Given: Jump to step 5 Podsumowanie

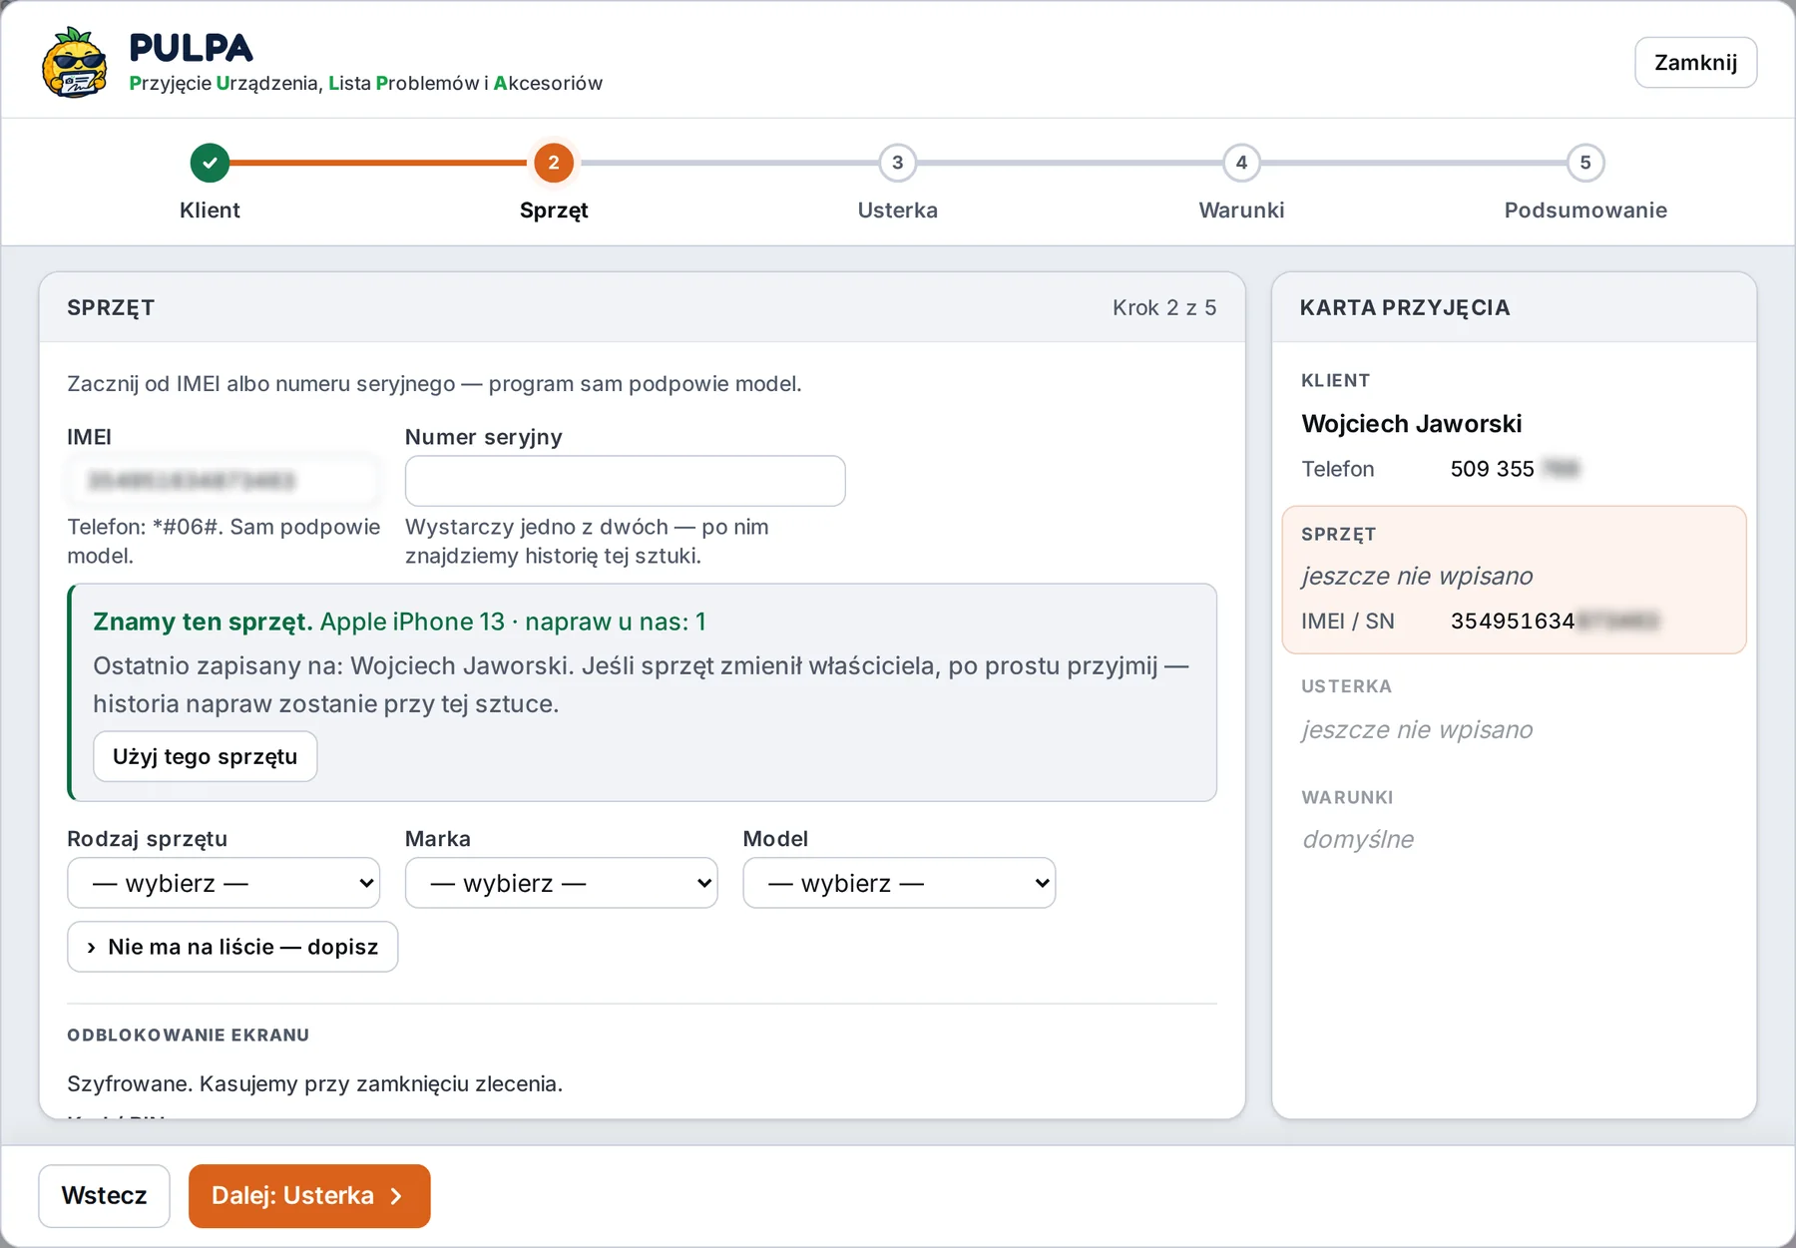Looking at the screenshot, I should [1585, 163].
